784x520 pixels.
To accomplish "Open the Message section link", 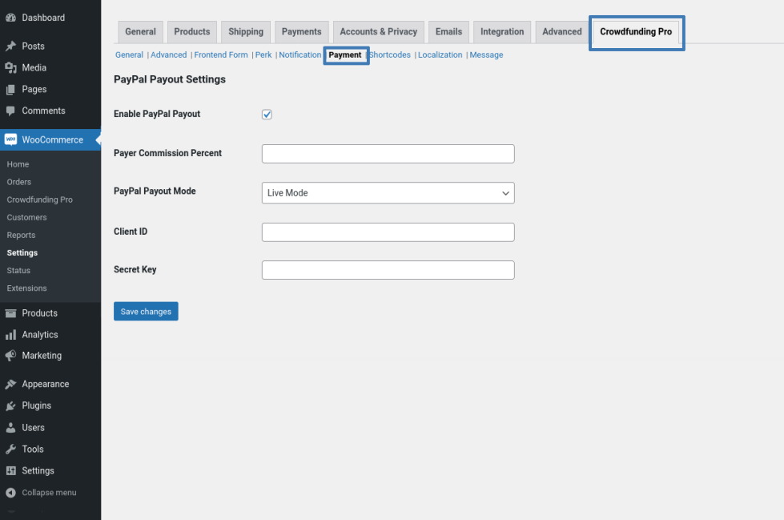I will tap(486, 54).
